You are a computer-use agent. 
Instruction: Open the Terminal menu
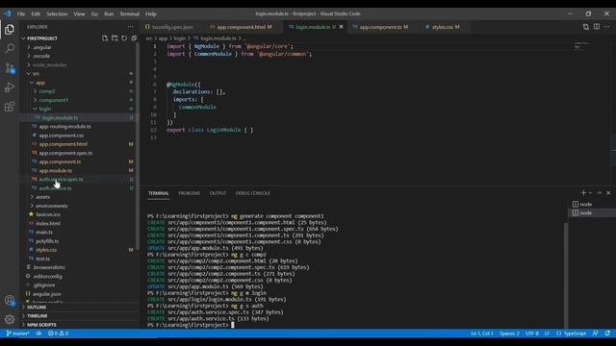[x=130, y=13]
